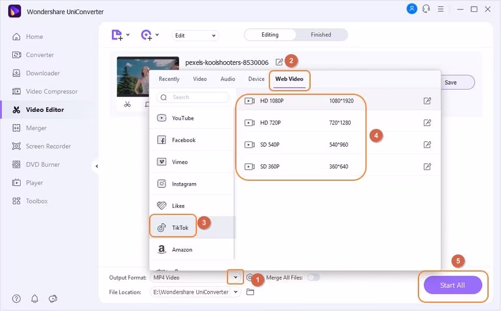501x311 pixels.
Task: Click the format Search field
Action: (x=193, y=97)
